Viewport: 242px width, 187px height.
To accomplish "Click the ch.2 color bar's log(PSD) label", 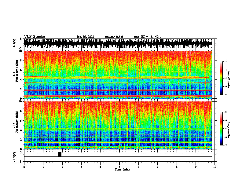I will click(229, 130).
